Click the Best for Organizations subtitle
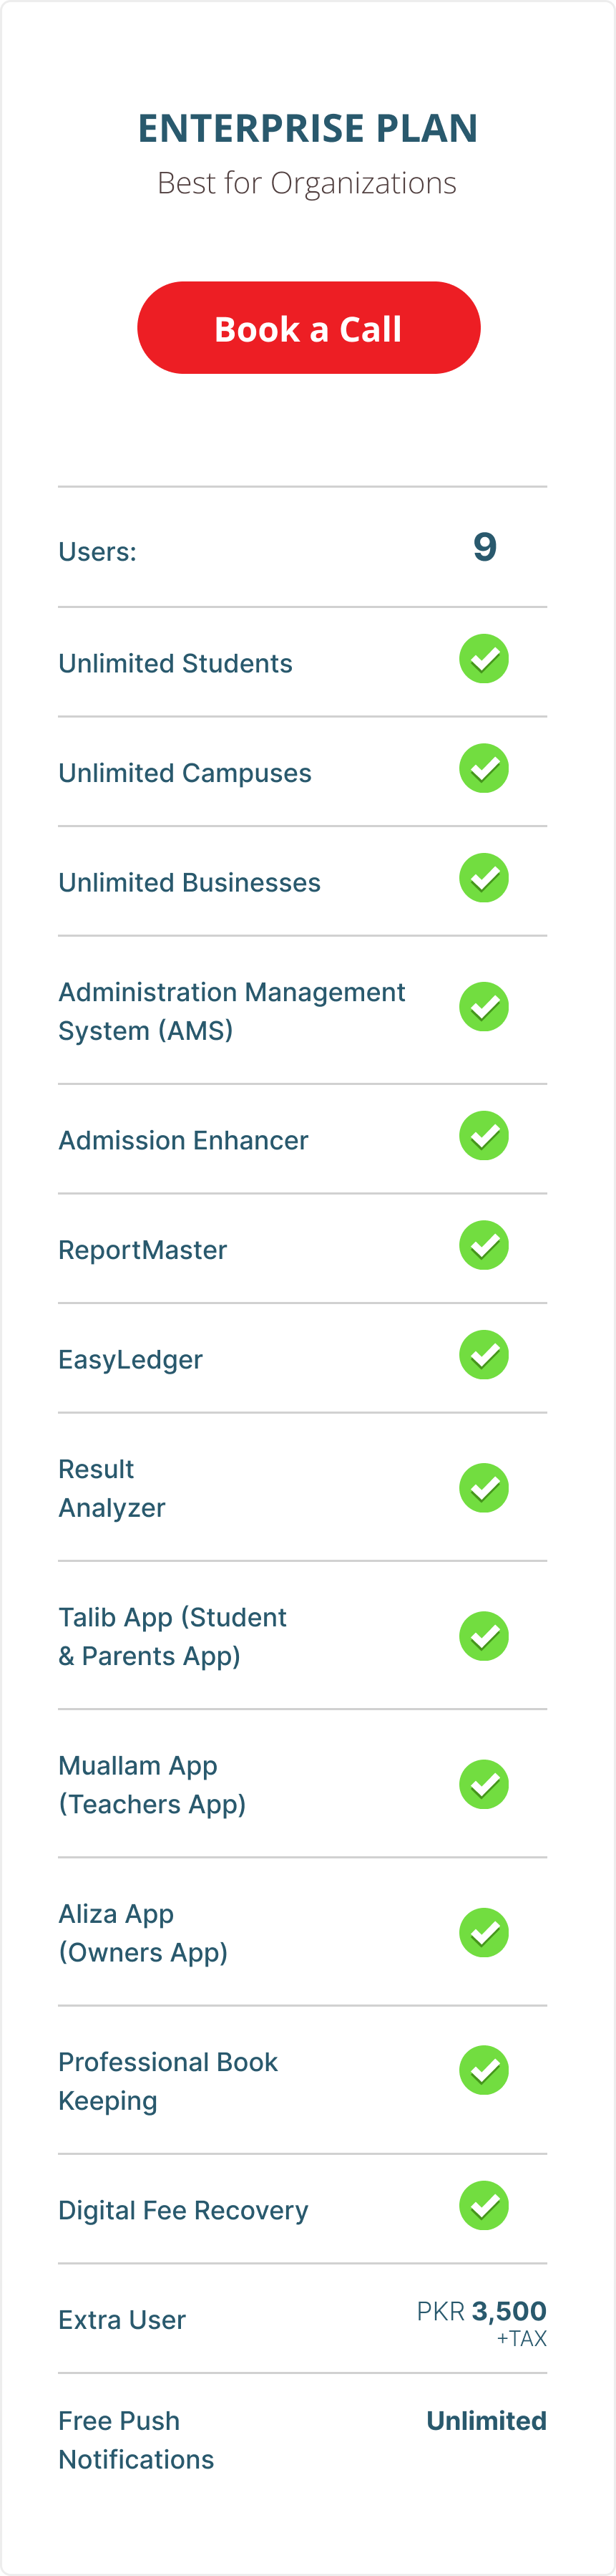The width and height of the screenshot is (616, 2576). (308, 183)
